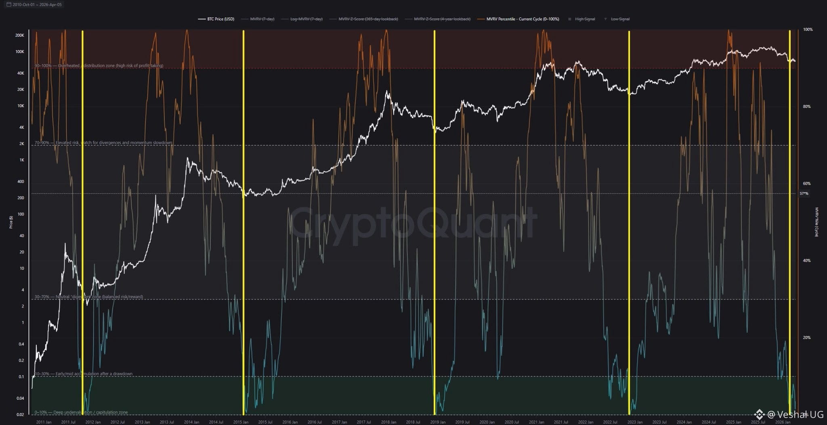Click the 60% right axis label

pos(806,184)
